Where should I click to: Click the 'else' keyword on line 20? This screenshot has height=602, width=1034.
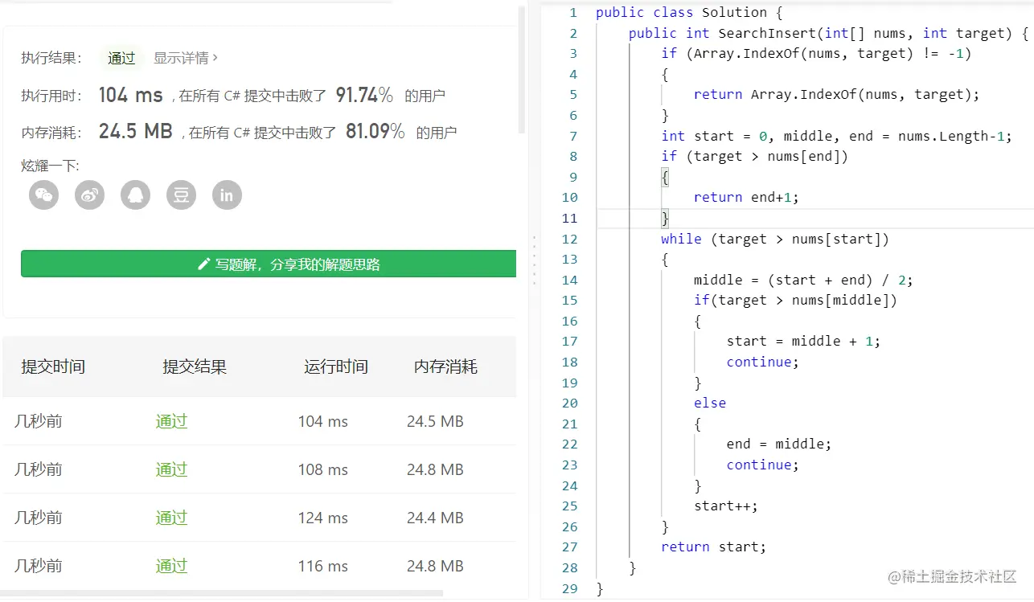pos(710,403)
